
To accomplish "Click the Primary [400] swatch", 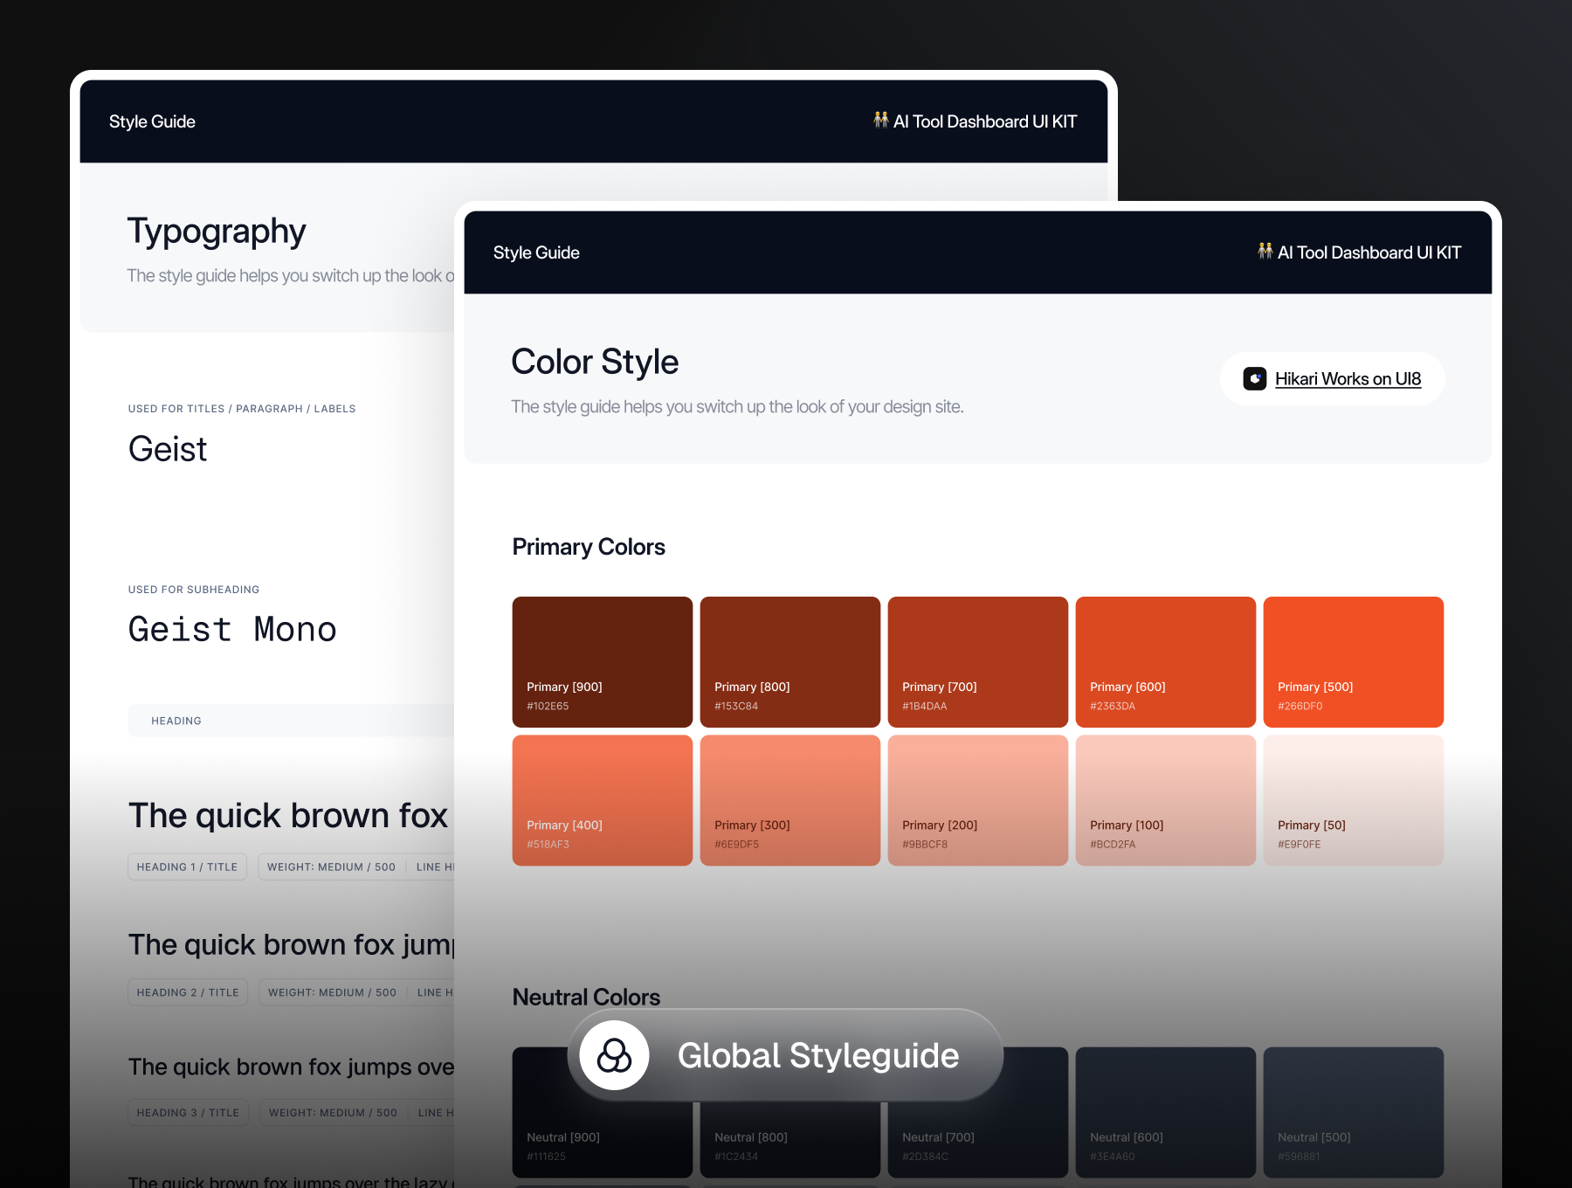I will 602,800.
